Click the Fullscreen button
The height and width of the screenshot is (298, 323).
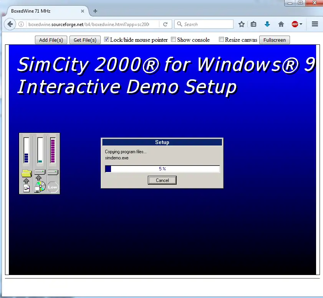[x=274, y=40]
